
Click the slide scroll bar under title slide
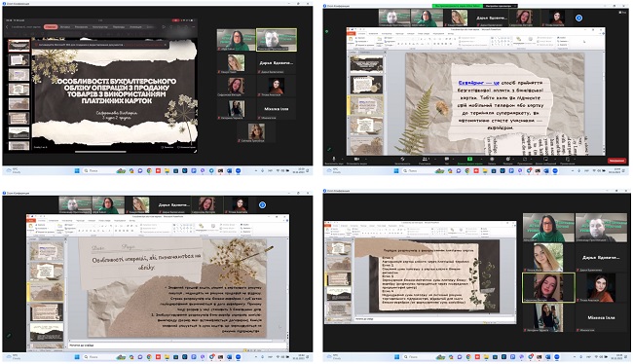[x=100, y=152]
